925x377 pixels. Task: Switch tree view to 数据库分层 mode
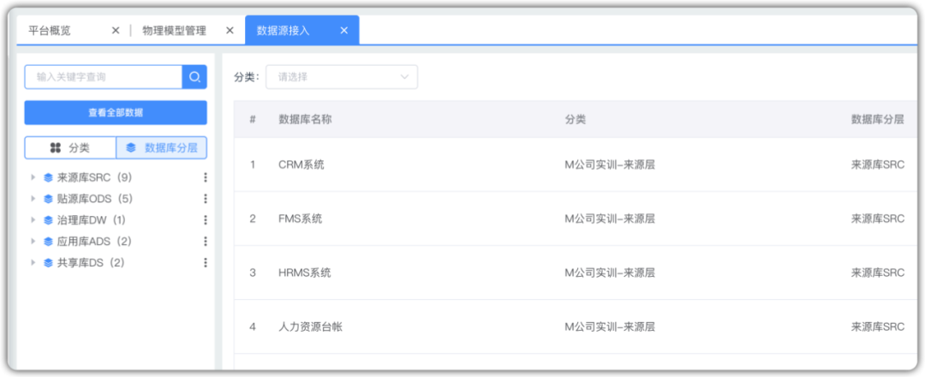click(162, 147)
